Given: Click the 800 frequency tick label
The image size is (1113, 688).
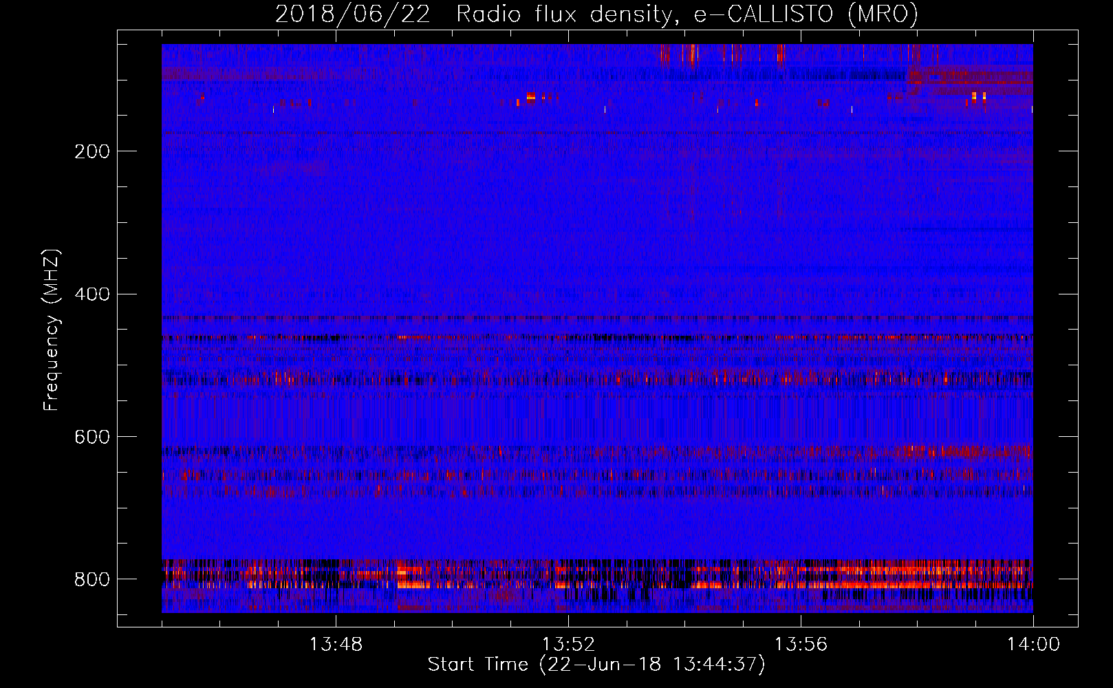Looking at the screenshot, I should pos(92,579).
